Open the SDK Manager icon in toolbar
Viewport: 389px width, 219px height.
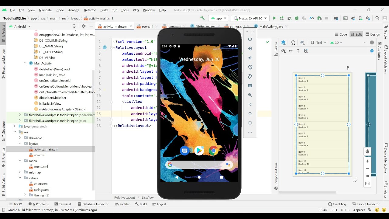click(x=368, y=18)
